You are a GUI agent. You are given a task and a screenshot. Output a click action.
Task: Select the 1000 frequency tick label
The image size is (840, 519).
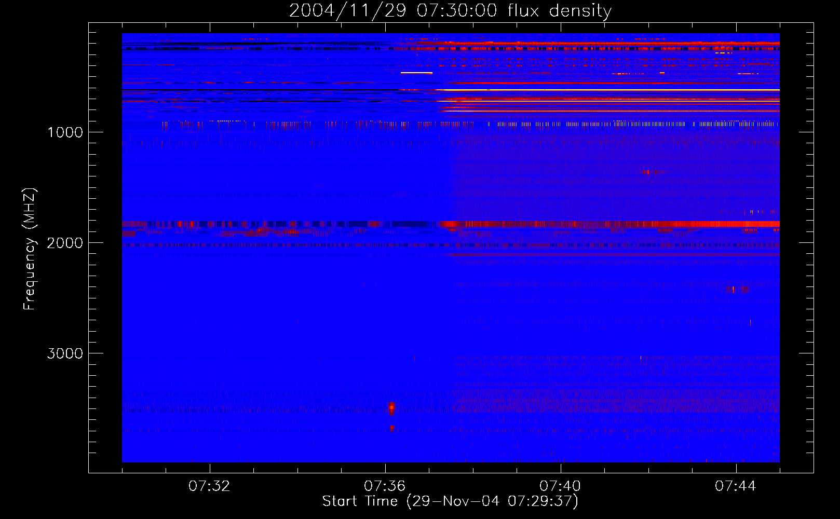pyautogui.click(x=65, y=132)
